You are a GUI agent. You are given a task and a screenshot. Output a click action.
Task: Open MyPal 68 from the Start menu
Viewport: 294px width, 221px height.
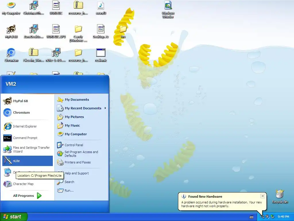tap(28, 101)
